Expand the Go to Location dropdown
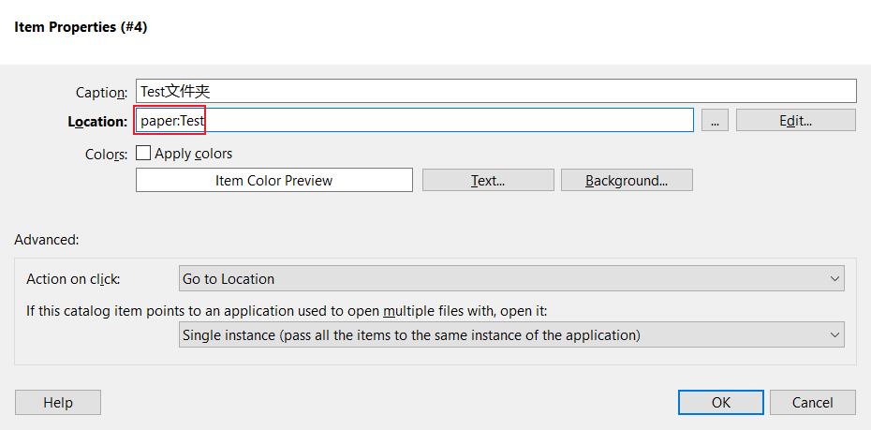 (x=510, y=278)
